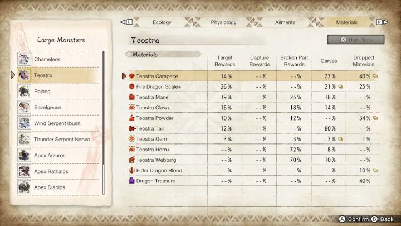Click note icon beside Teostra Carapace 40%
This screenshot has height=226, width=401.
coord(376,76)
